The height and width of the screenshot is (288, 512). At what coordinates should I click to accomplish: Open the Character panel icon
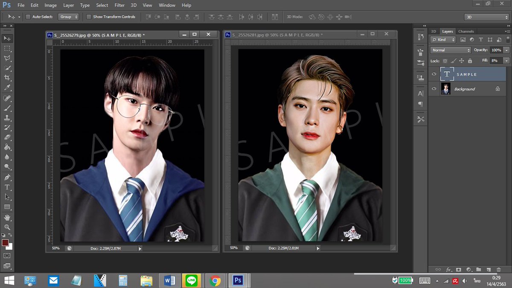tap(421, 93)
